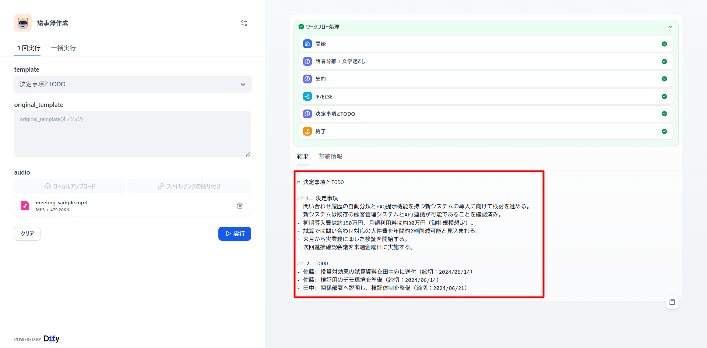Click green status check on 話者分離＋文字起こし row
This screenshot has height=348, width=707.
pos(664,61)
